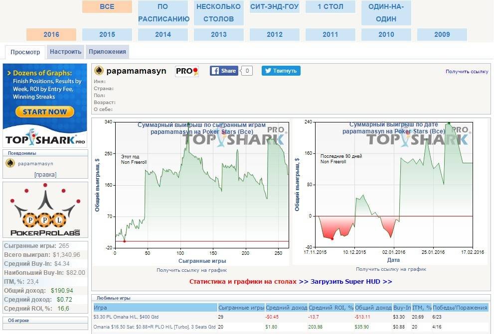This screenshot has height=334, width=494.
Task: Open the Приложения tab
Action: (x=108, y=52)
